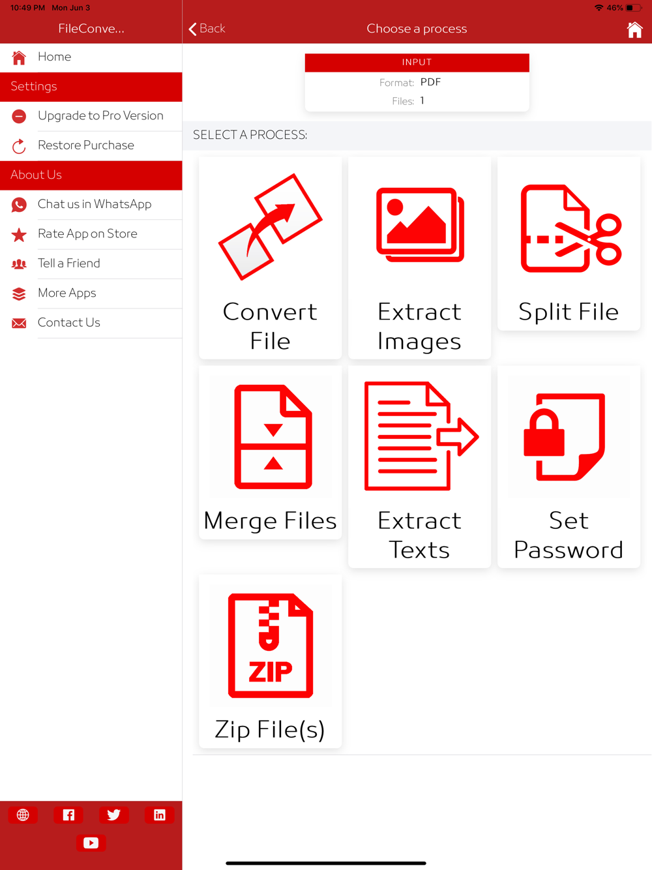
Task: Select Upgrade to Pro Version
Action: point(91,116)
